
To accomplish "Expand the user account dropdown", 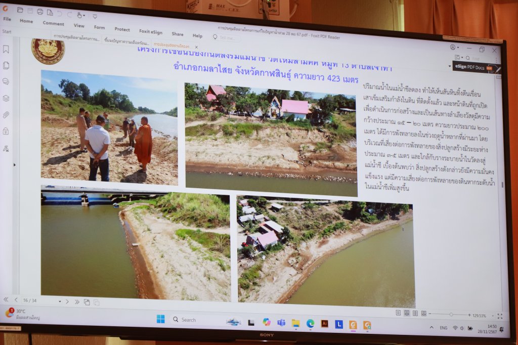I will click(458, 48).
